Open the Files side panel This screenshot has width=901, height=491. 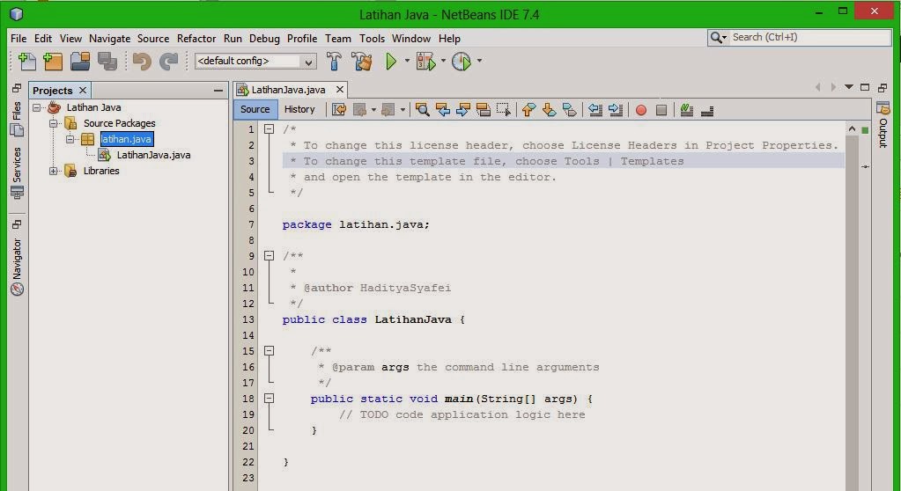[18, 119]
